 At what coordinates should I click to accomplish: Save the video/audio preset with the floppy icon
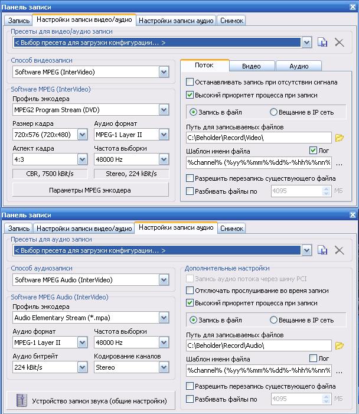(322, 42)
